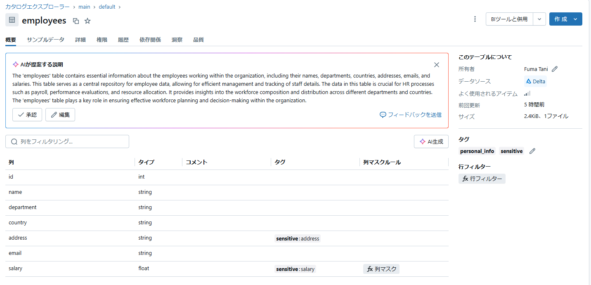Click the pencil icon to edit owner
The image size is (591, 285).
[x=555, y=69]
